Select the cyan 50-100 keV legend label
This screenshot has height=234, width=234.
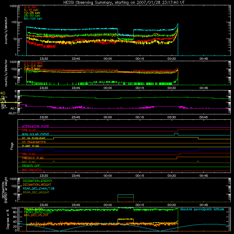click(x=33, y=18)
